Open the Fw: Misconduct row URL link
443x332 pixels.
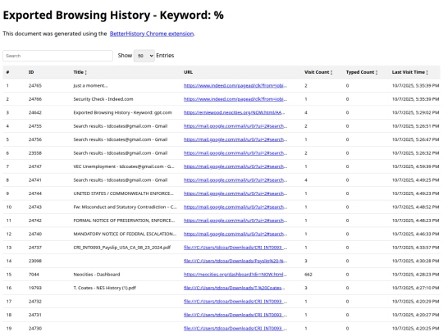coord(235,207)
